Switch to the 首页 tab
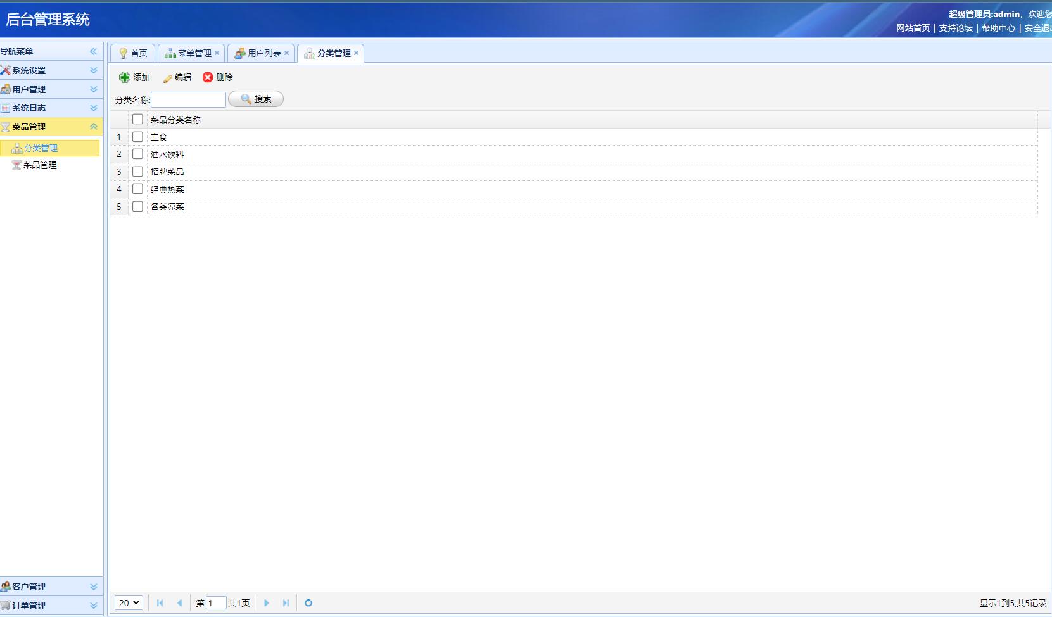 tap(133, 53)
